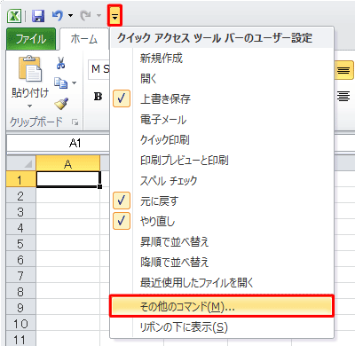Click the Save floppy disk icon
The image size is (355, 346).
pos(38,15)
